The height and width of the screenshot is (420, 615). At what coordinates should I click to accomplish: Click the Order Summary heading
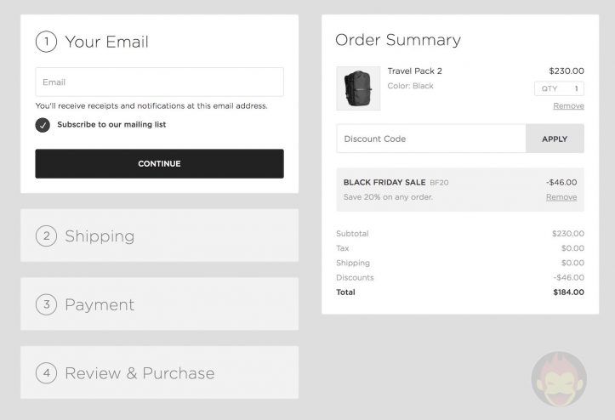pyautogui.click(x=397, y=40)
